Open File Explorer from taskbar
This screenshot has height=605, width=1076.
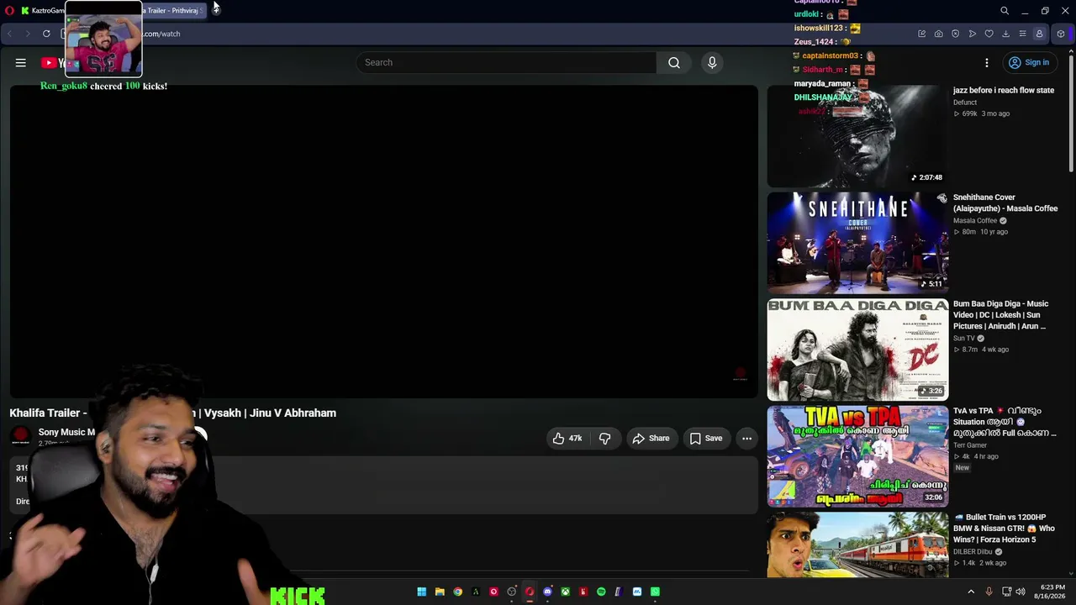pos(440,592)
